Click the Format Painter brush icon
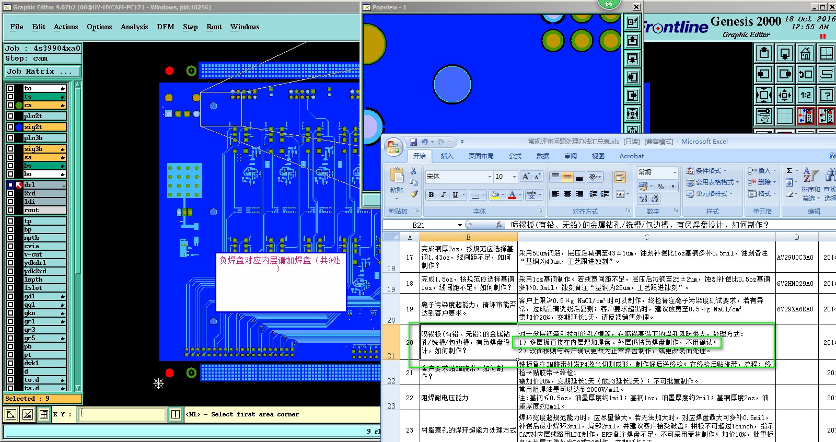This screenshot has height=442, width=836. pos(413,194)
